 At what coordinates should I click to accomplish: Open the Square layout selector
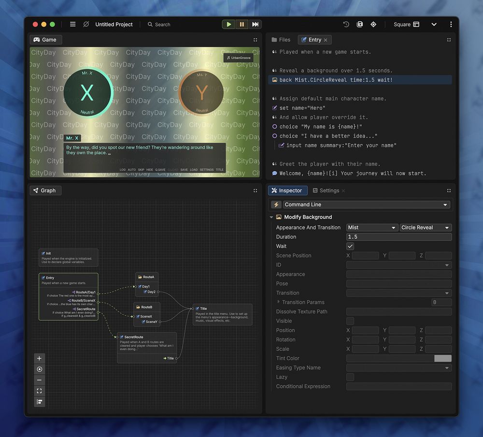pyautogui.click(x=406, y=24)
